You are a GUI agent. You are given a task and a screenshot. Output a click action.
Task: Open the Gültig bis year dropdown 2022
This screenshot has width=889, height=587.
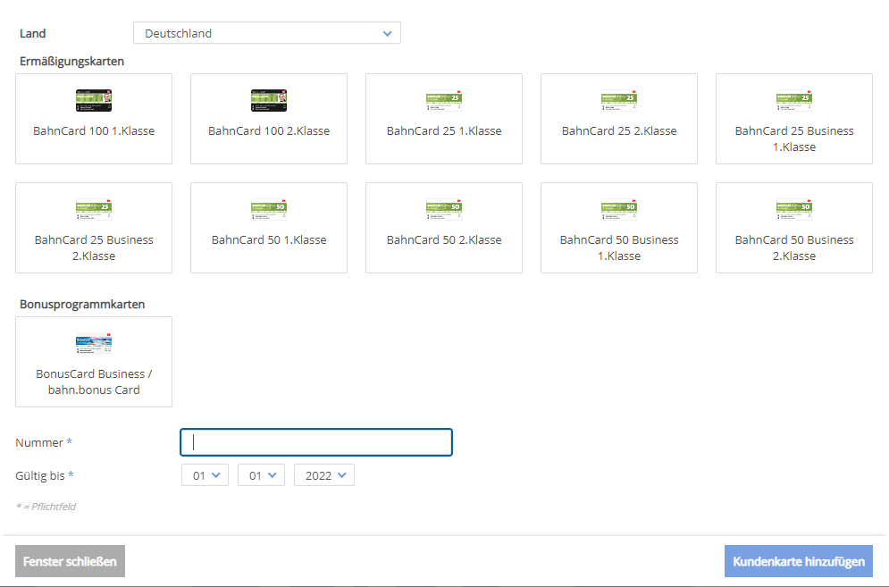point(324,475)
